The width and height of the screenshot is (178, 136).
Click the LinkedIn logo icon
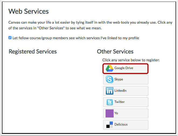click(x=109, y=91)
